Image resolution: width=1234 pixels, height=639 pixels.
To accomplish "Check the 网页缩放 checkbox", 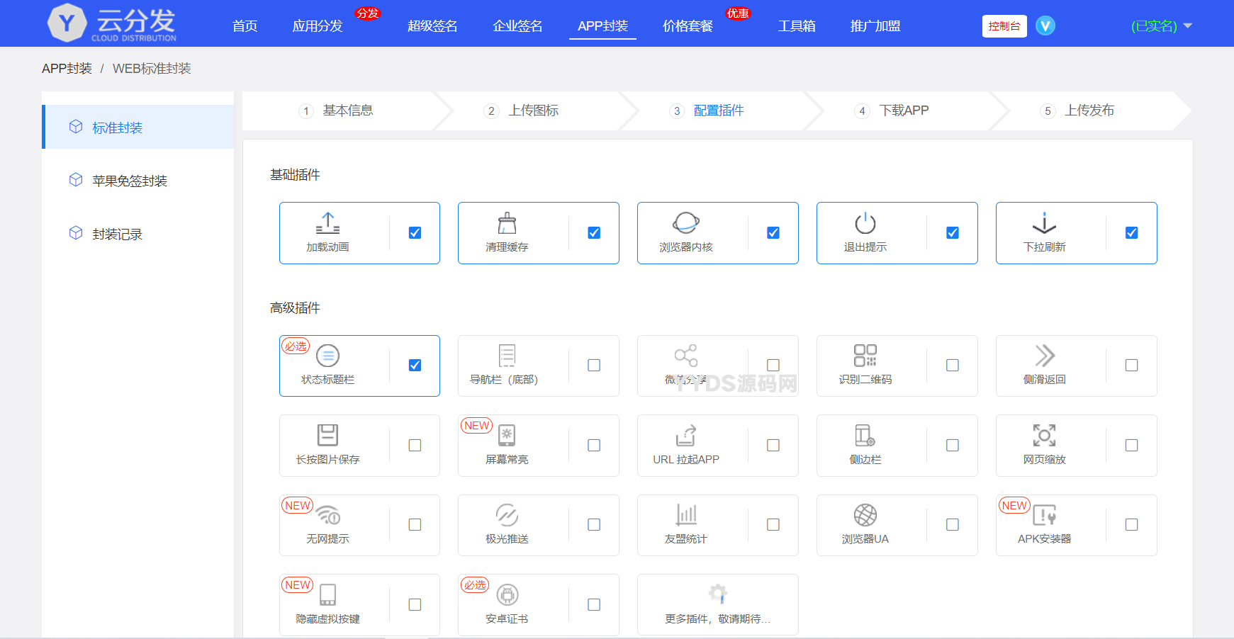I will pyautogui.click(x=1132, y=445).
